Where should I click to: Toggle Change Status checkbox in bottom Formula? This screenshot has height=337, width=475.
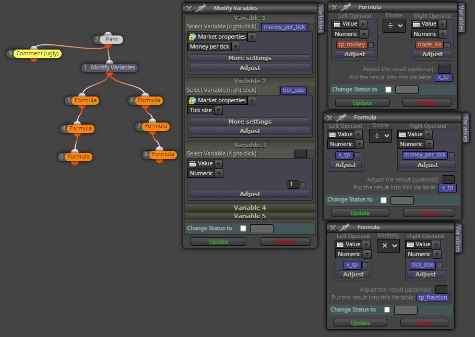[387, 310]
